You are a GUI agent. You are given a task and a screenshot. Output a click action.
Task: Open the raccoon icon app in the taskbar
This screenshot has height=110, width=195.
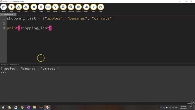(x=16, y=107)
